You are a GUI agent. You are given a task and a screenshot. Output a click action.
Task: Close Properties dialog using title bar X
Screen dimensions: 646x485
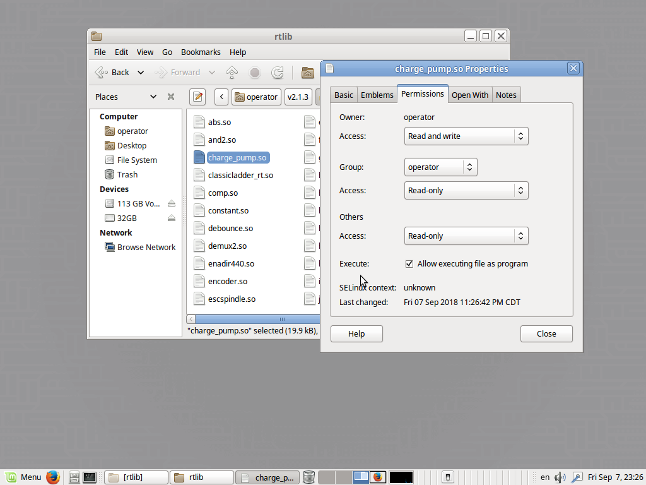[573, 68]
